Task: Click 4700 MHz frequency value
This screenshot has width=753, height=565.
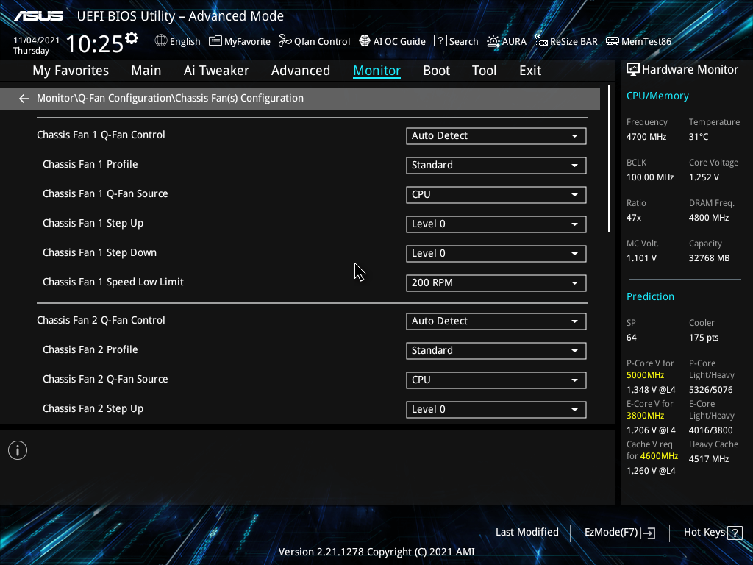Action: pos(646,137)
